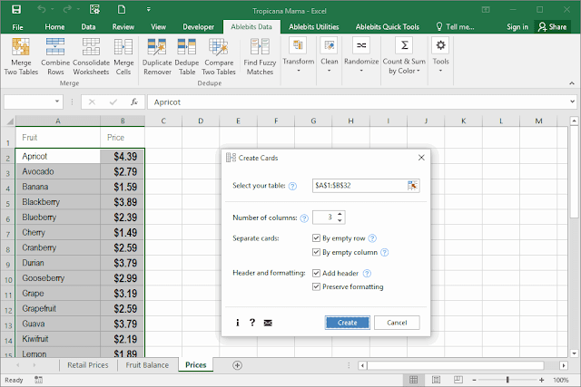Switch to Fruit Balance sheet
Viewport: 581px width, 387px height.
(x=147, y=365)
